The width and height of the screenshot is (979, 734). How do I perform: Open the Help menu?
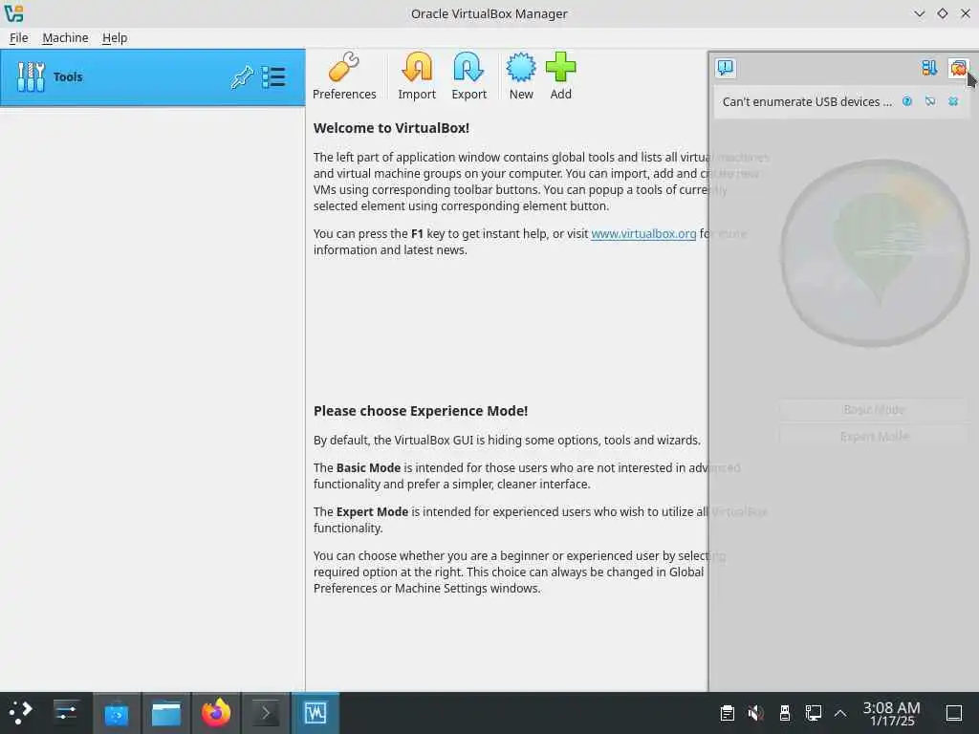click(x=115, y=38)
